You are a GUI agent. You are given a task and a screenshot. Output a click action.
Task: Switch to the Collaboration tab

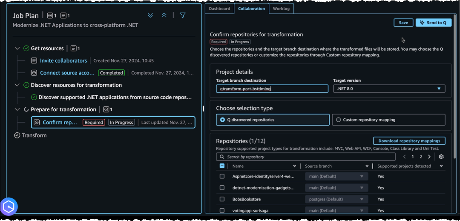(x=251, y=9)
